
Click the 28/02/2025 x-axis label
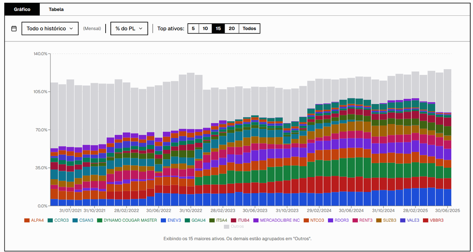click(x=415, y=211)
